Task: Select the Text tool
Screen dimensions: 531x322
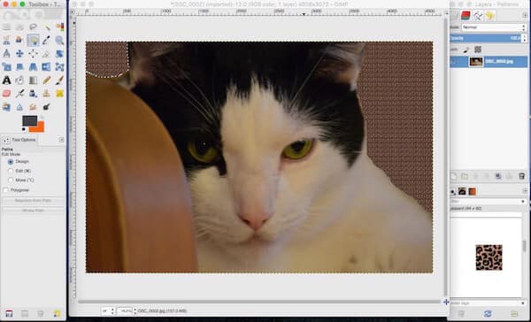Action: pyautogui.click(x=6, y=80)
